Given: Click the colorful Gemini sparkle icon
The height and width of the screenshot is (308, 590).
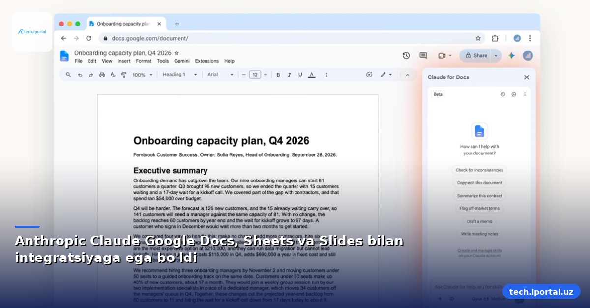Looking at the screenshot, I should click(511, 56).
